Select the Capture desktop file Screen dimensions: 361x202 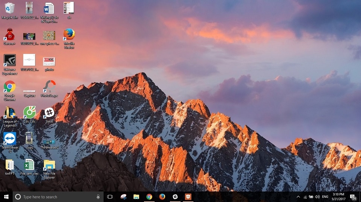coord(29,93)
